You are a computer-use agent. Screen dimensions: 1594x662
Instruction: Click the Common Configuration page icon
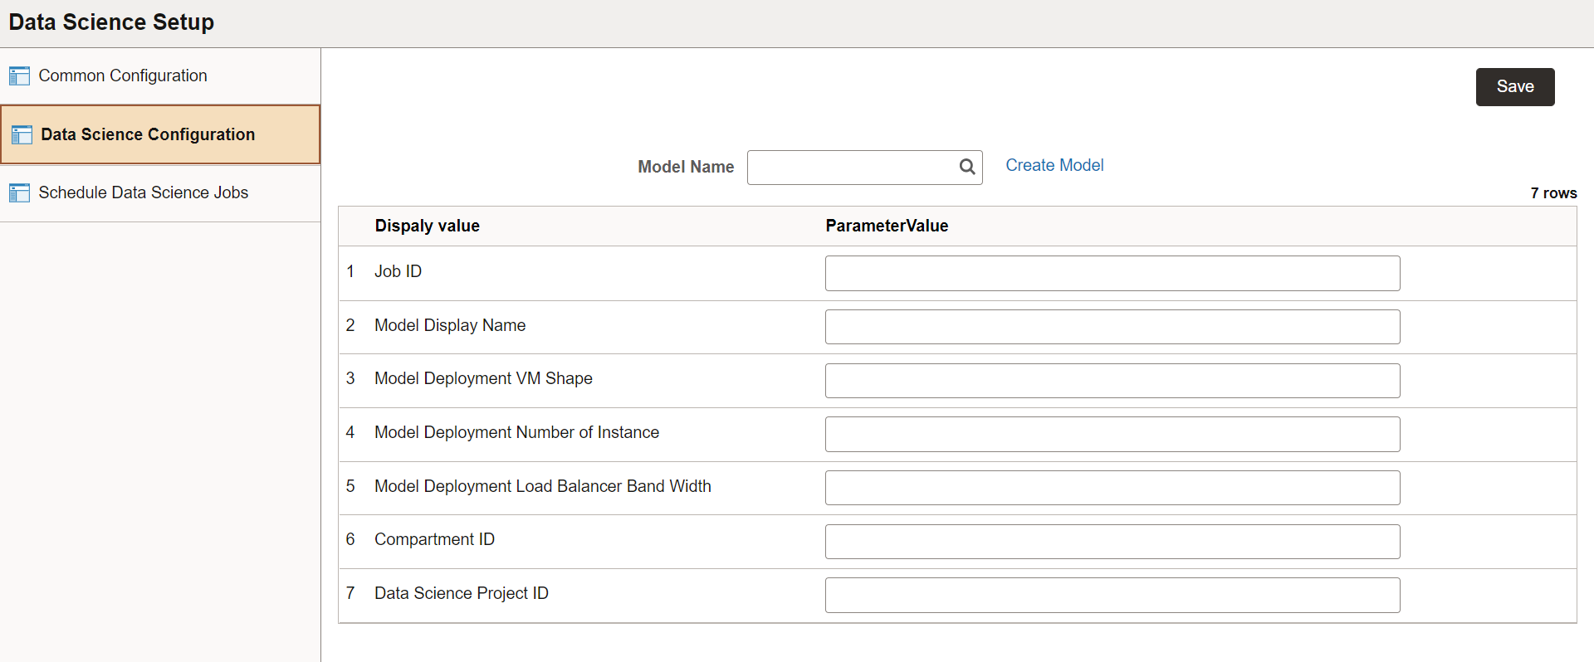pos(19,76)
